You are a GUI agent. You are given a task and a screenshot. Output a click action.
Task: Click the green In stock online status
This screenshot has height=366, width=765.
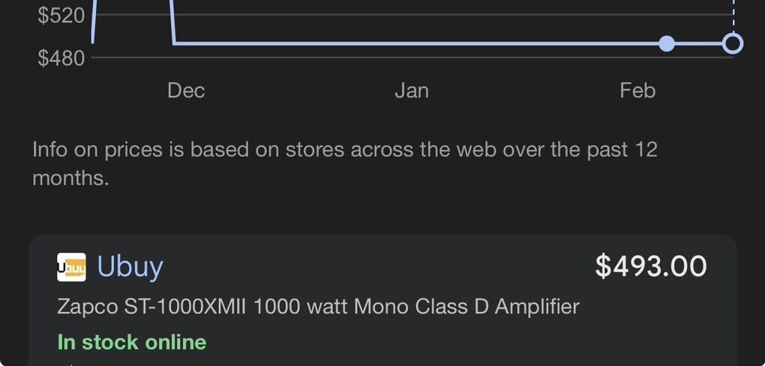[131, 342]
